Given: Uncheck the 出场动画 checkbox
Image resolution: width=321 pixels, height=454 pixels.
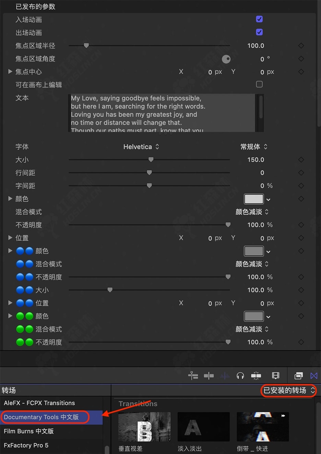Looking at the screenshot, I should point(259,32).
